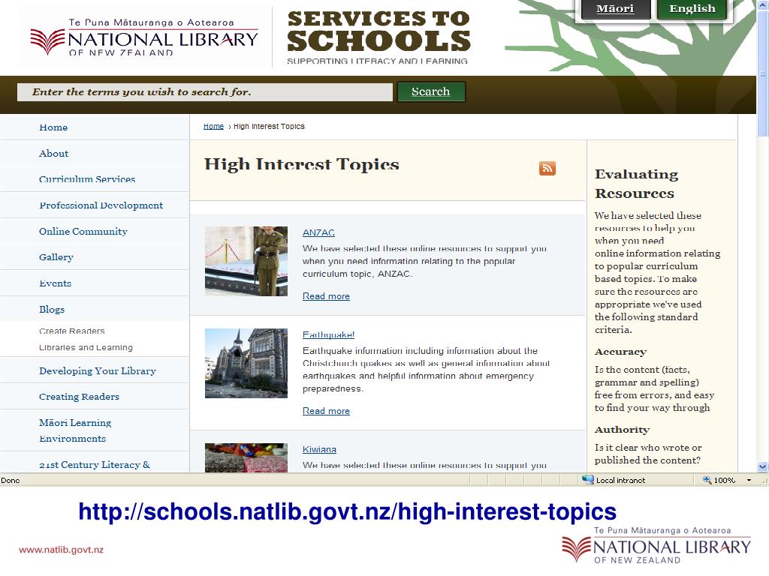Click the Done status bar text

tap(11, 481)
